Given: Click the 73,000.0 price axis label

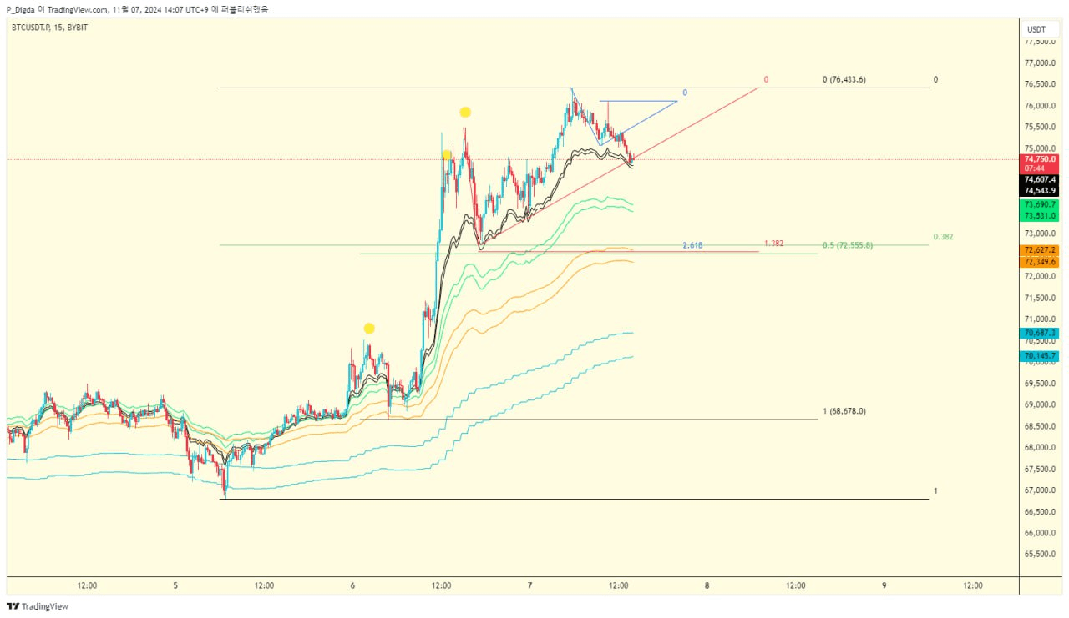Looking at the screenshot, I should click(1039, 234).
